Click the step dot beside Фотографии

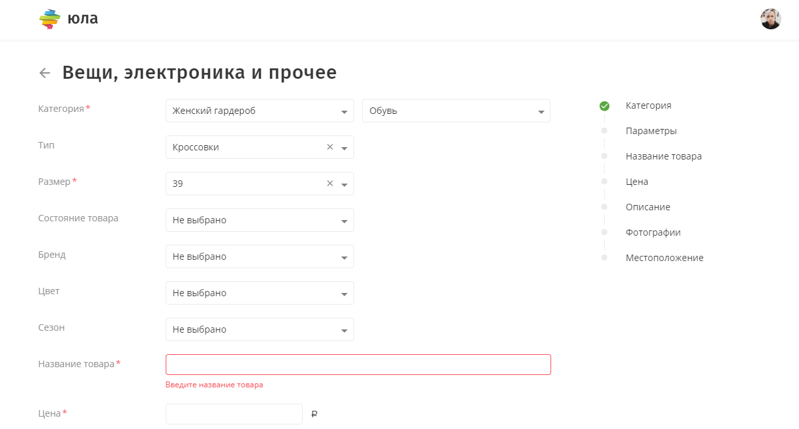pos(603,232)
